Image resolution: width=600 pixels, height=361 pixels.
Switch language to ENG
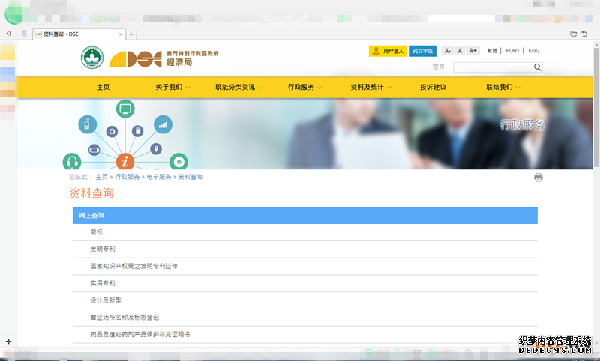click(x=534, y=51)
